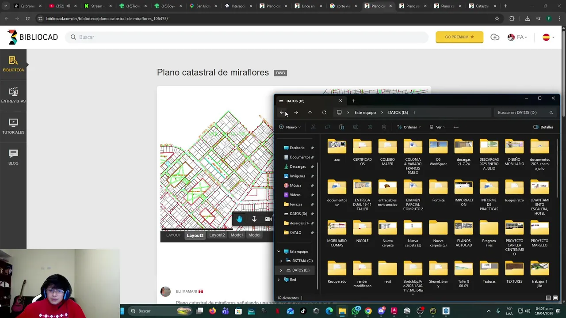The image size is (566, 318).
Task: Open the three-dot more options in Explorer
Action: pyautogui.click(x=456, y=127)
